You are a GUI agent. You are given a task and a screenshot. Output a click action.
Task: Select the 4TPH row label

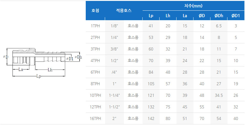pos(95,61)
